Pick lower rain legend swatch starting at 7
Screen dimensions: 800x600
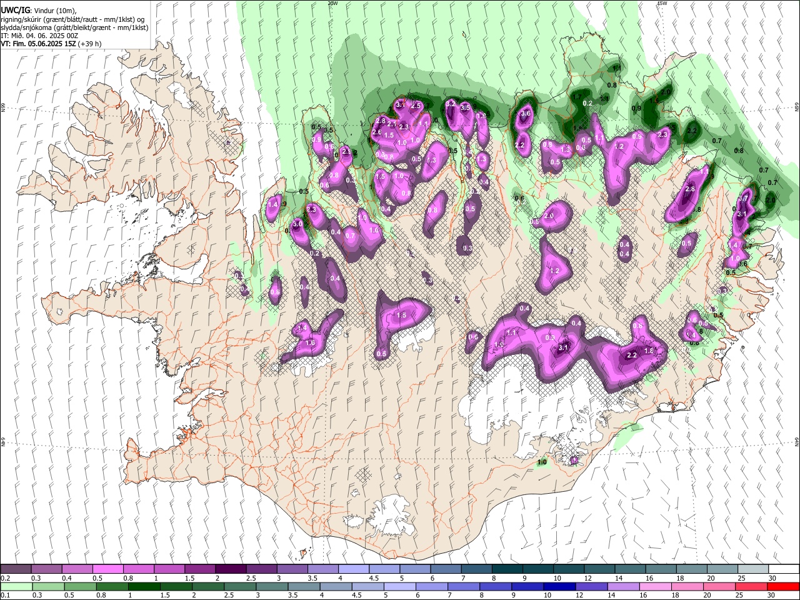pyautogui.click(x=464, y=586)
